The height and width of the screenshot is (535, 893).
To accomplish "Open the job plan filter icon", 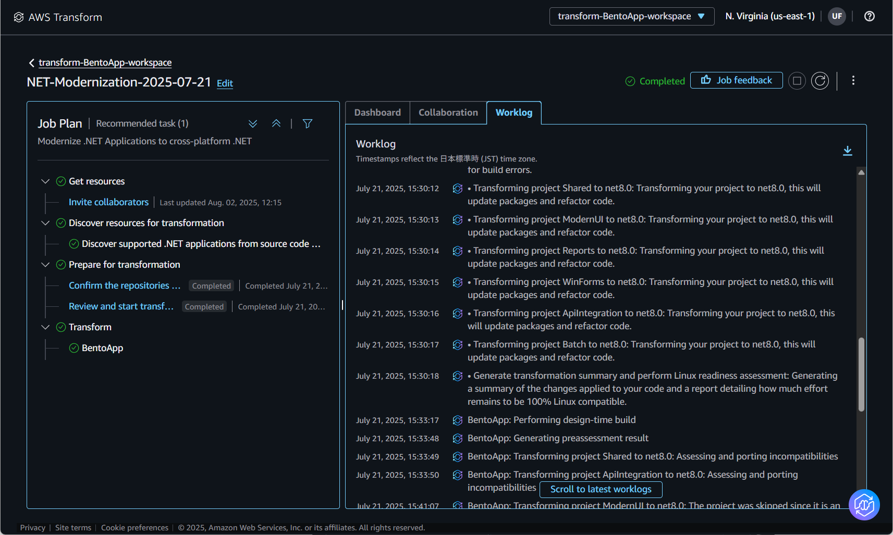I will tap(308, 123).
